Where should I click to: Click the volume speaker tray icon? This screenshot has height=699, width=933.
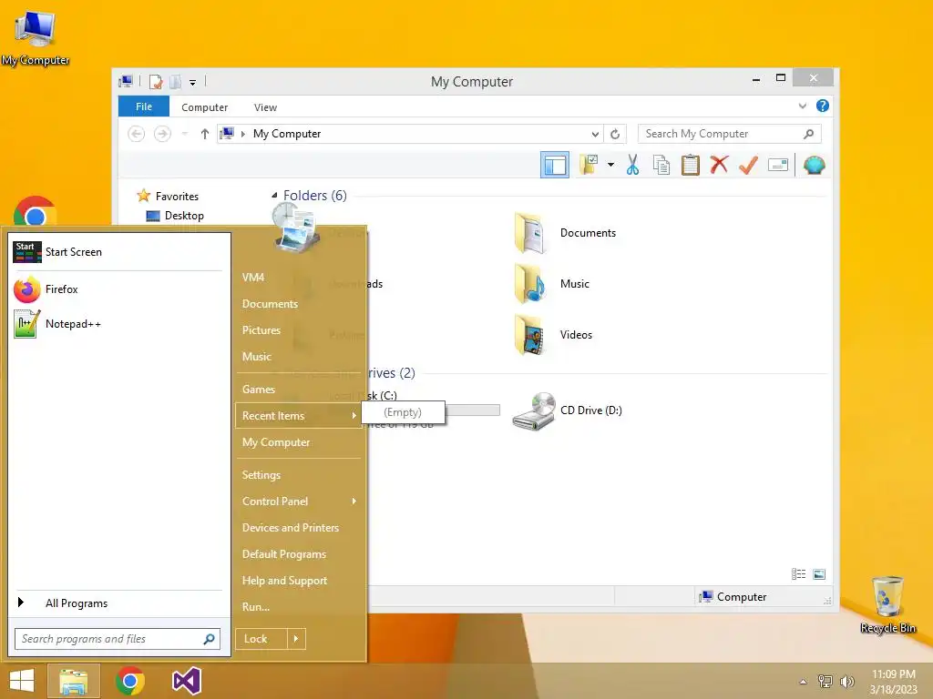[x=846, y=681]
